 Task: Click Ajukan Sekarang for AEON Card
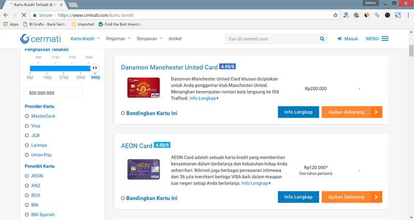[x=352, y=197]
